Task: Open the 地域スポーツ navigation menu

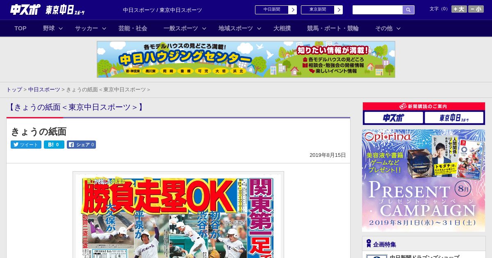Action: 236,28
